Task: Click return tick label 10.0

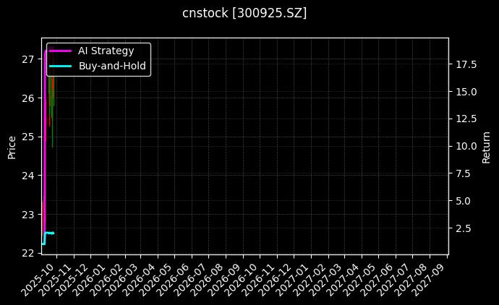Action: [x=466, y=146]
